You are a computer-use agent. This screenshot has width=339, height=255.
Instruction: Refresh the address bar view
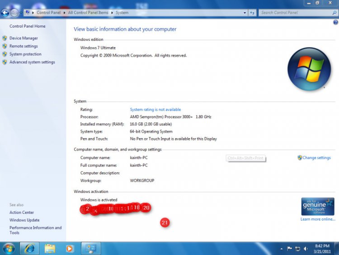[252, 13]
